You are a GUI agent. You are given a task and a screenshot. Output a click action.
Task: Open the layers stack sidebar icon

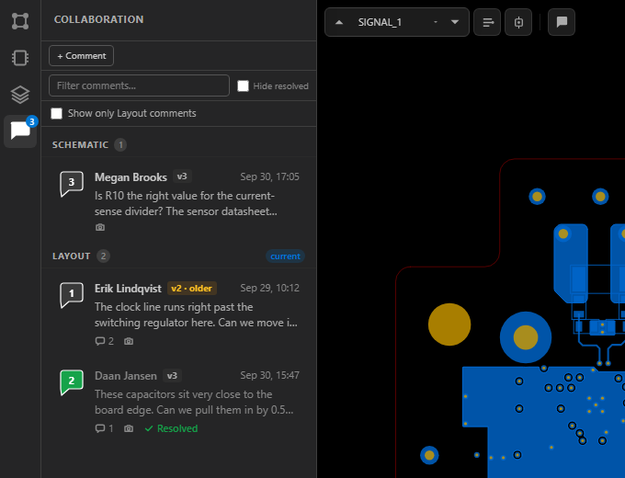coord(20,95)
